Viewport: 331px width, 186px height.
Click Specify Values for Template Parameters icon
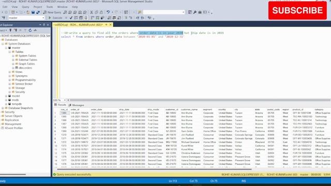(x=149, y=18)
